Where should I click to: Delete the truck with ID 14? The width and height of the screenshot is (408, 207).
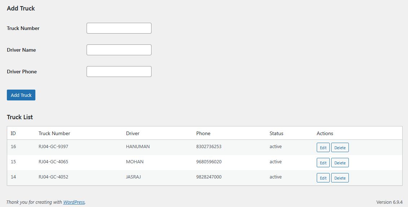[x=340, y=178]
